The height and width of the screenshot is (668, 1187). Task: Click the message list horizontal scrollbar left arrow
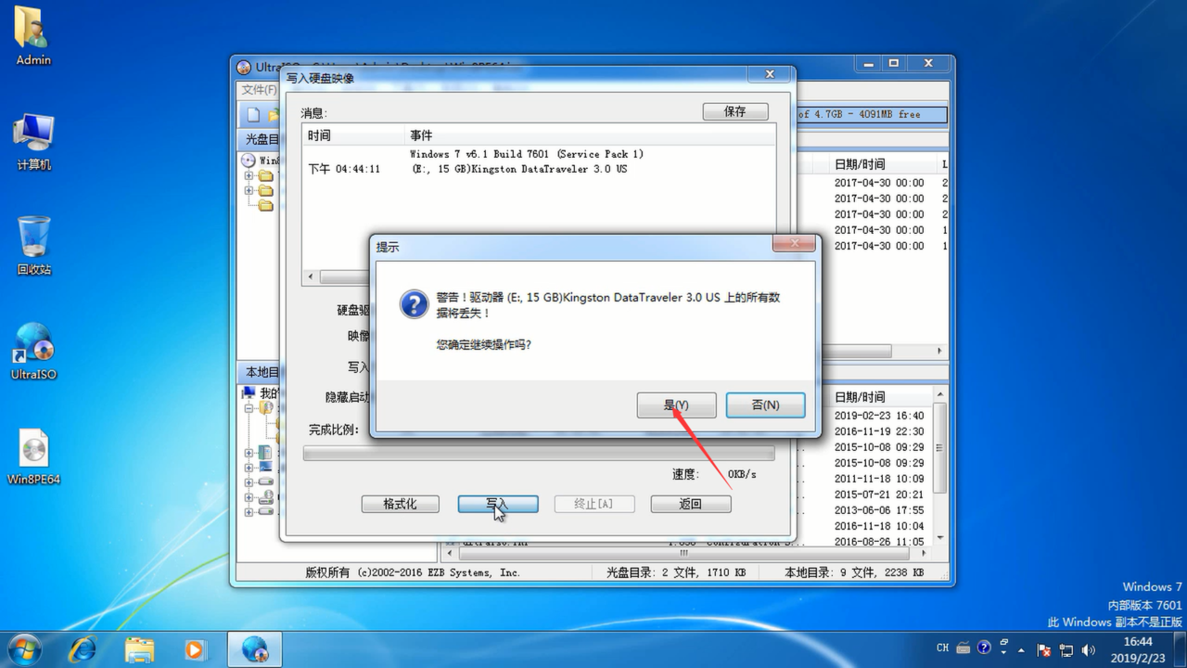point(312,276)
